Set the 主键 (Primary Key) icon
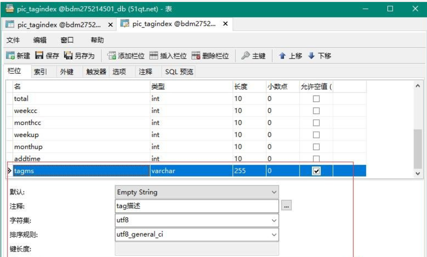Screen dimensions: 427x257 click(245, 56)
